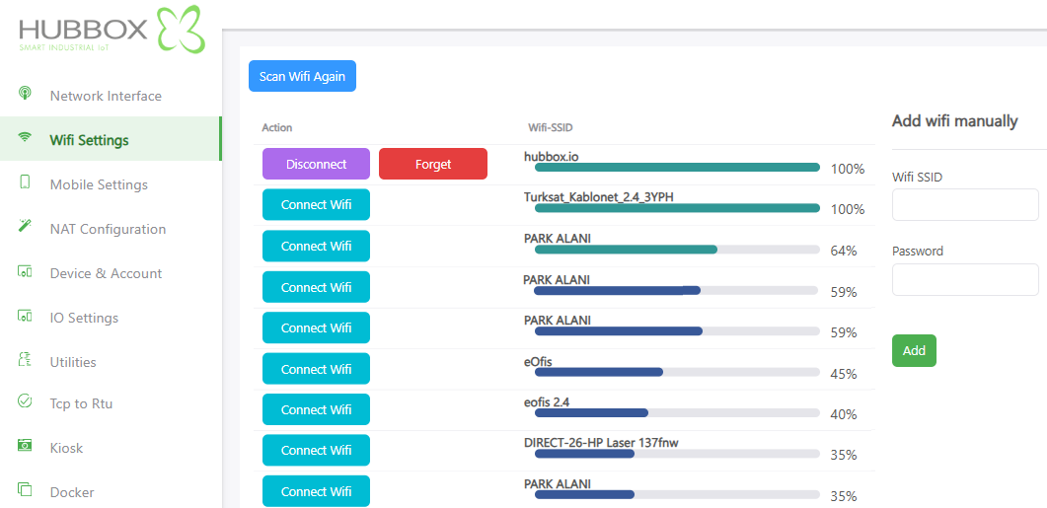Connect to the eOfis wifi network
Viewport: 1047px width, 508px height.
click(316, 369)
